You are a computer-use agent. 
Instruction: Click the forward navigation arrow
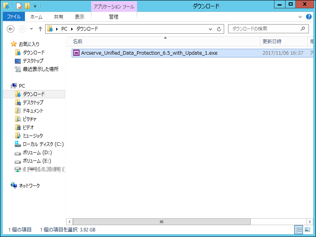(22, 29)
